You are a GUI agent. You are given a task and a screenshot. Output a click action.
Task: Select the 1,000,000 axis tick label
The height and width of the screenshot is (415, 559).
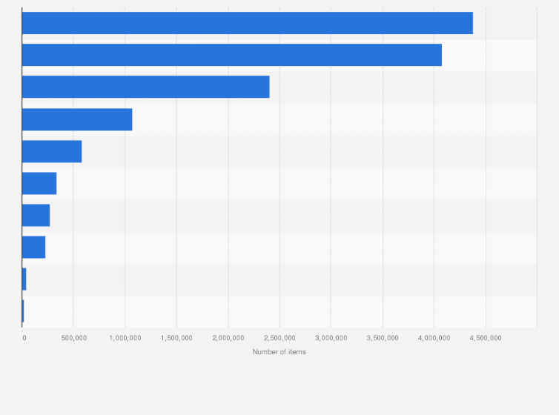point(125,338)
